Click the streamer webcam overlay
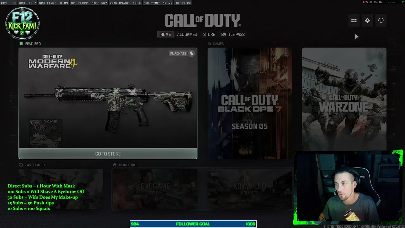Screen dimensions: 405x228 click(x=348, y=188)
